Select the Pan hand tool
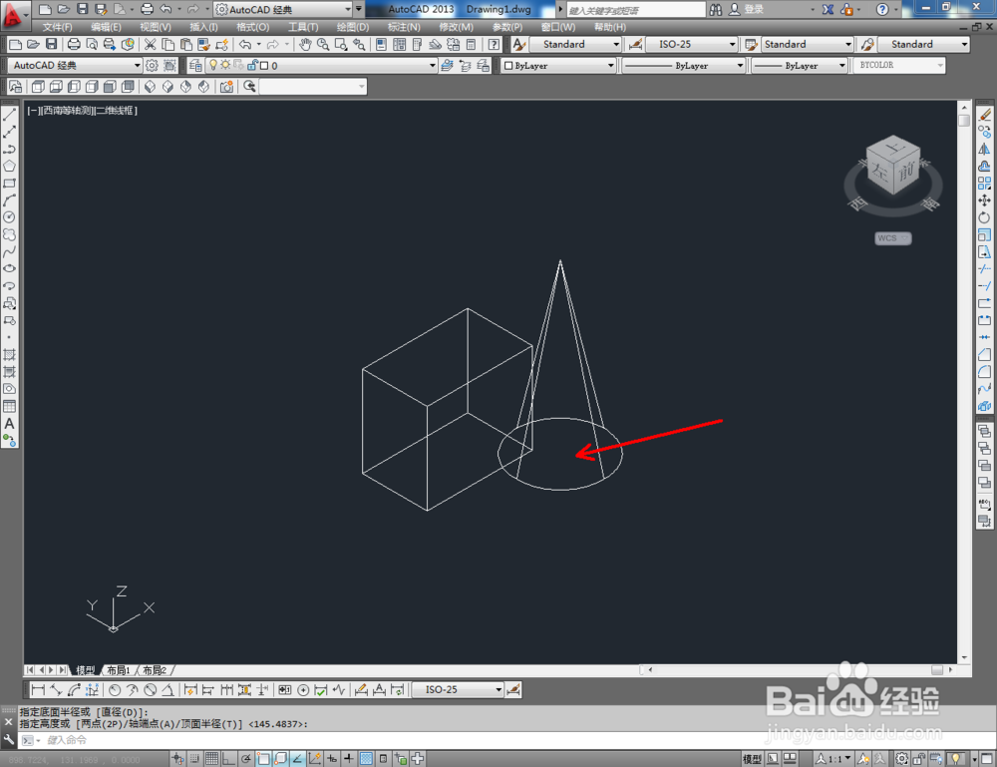 [x=305, y=45]
